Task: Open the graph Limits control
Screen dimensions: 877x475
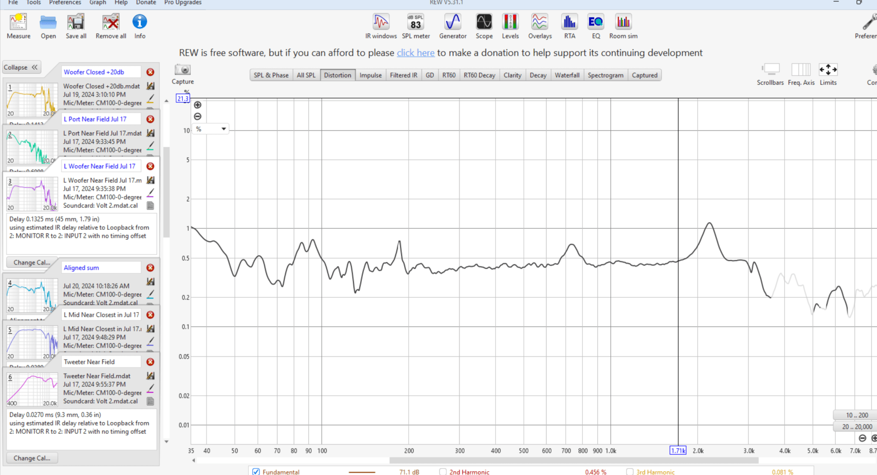Action: pos(828,74)
